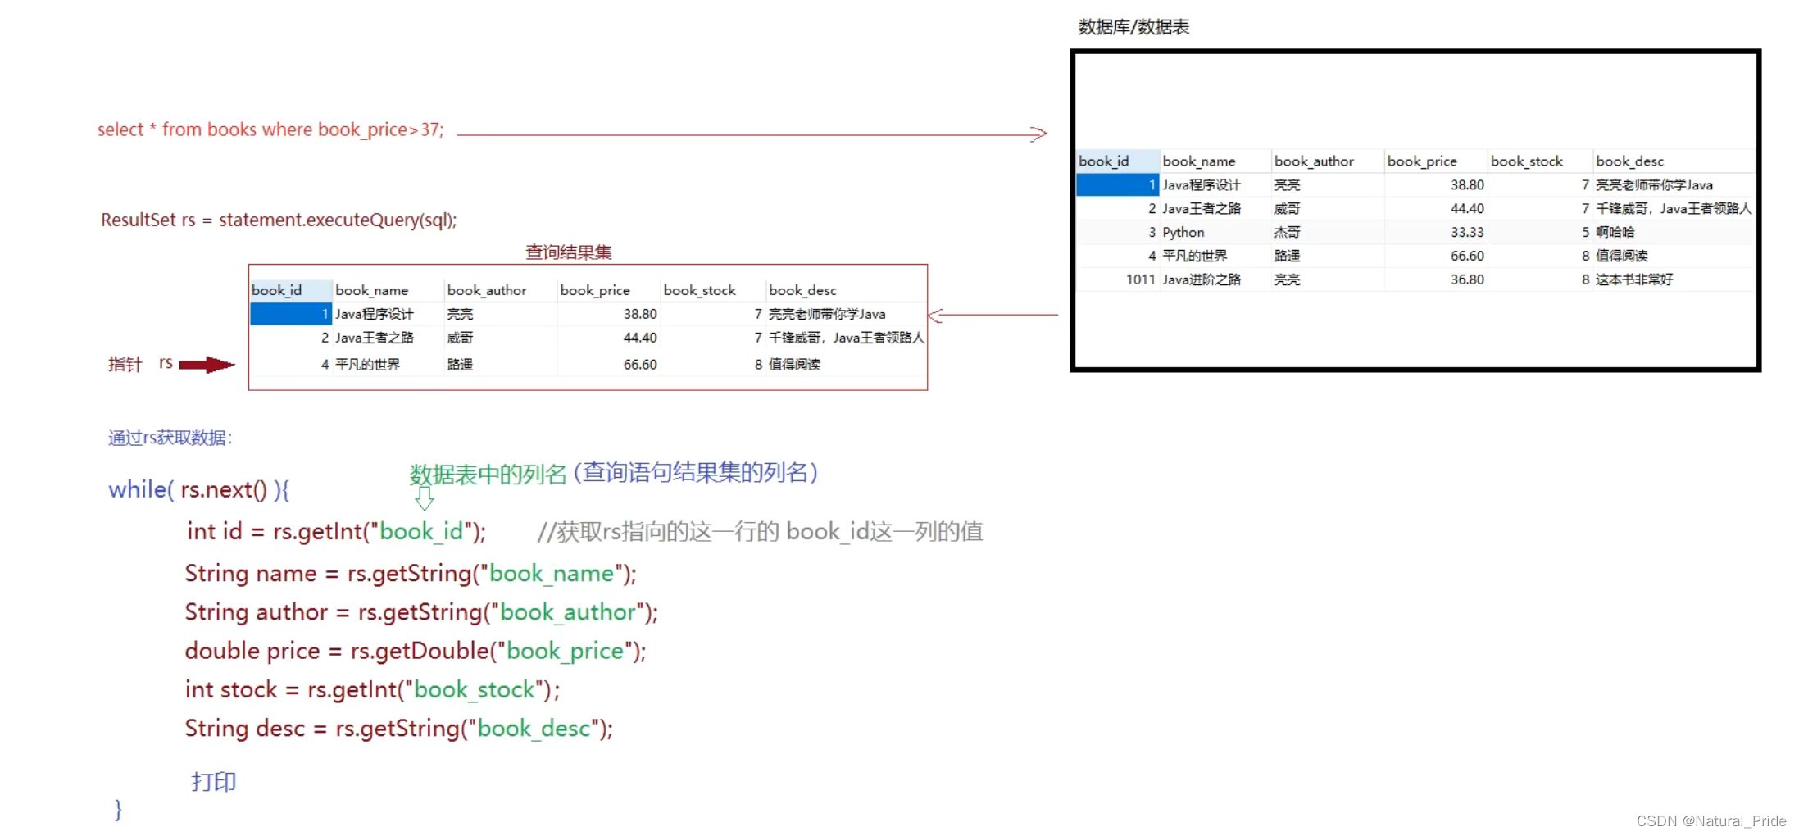
Task: Click the ResultSet executeQuery code line
Action: coord(279,220)
